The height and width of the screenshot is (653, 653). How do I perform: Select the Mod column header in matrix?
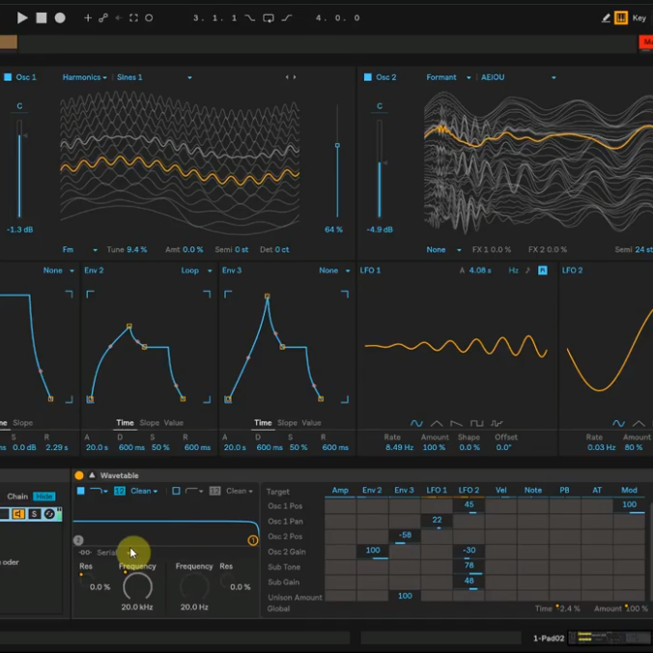pos(629,490)
